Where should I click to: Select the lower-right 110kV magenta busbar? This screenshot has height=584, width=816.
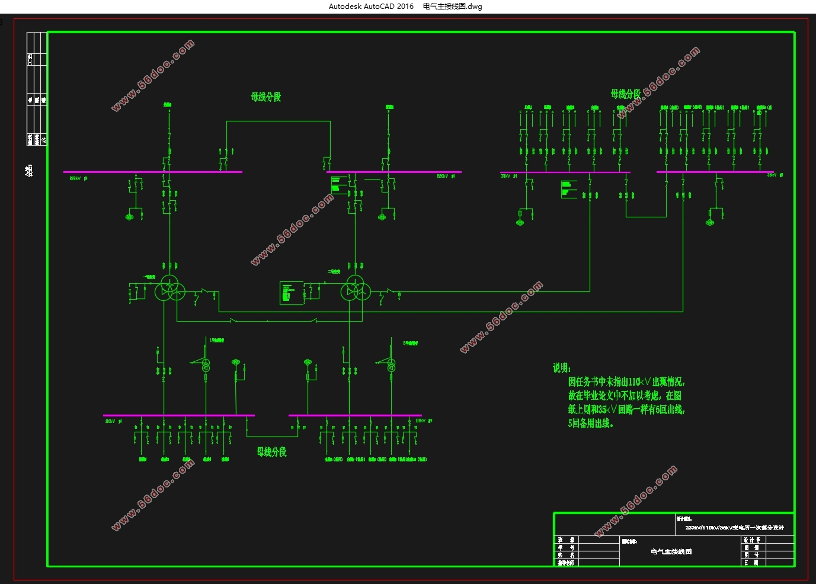(x=355, y=415)
